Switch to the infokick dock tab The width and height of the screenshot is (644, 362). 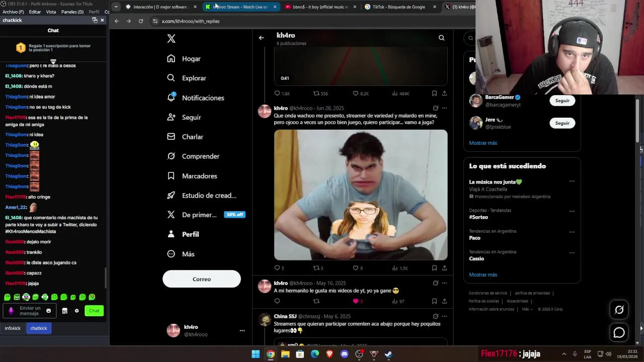coord(13,328)
